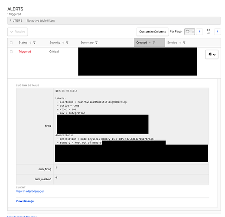
Task: Click the '1 triggered' count text
Action: pyautogui.click(x=14, y=14)
